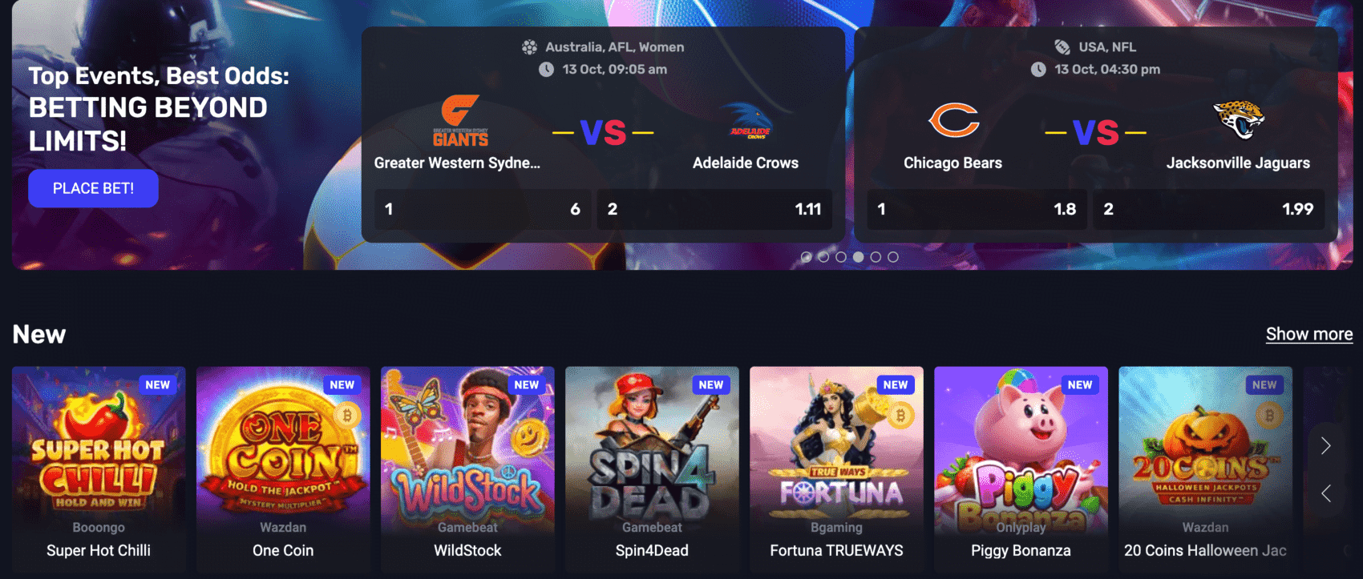The image size is (1363, 579).
Task: Click the PLACE BET! button
Action: (x=93, y=188)
